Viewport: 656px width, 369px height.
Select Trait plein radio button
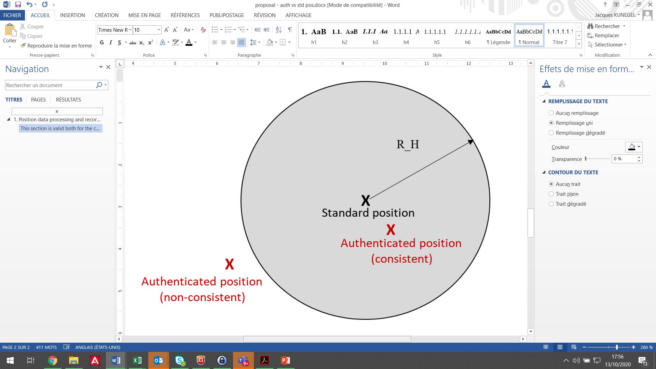(551, 194)
